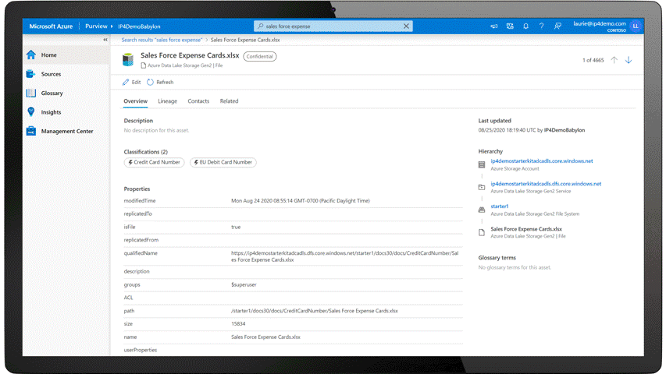
Task: Go to previous asset with up arrow
Action: (x=614, y=60)
